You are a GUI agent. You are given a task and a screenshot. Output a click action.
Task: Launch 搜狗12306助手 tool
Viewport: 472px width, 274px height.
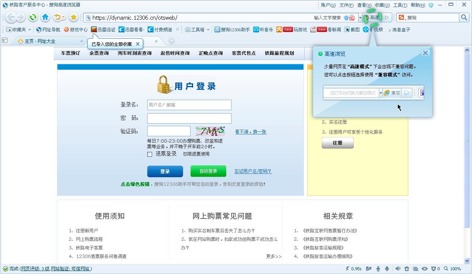pyautogui.click(x=232, y=29)
